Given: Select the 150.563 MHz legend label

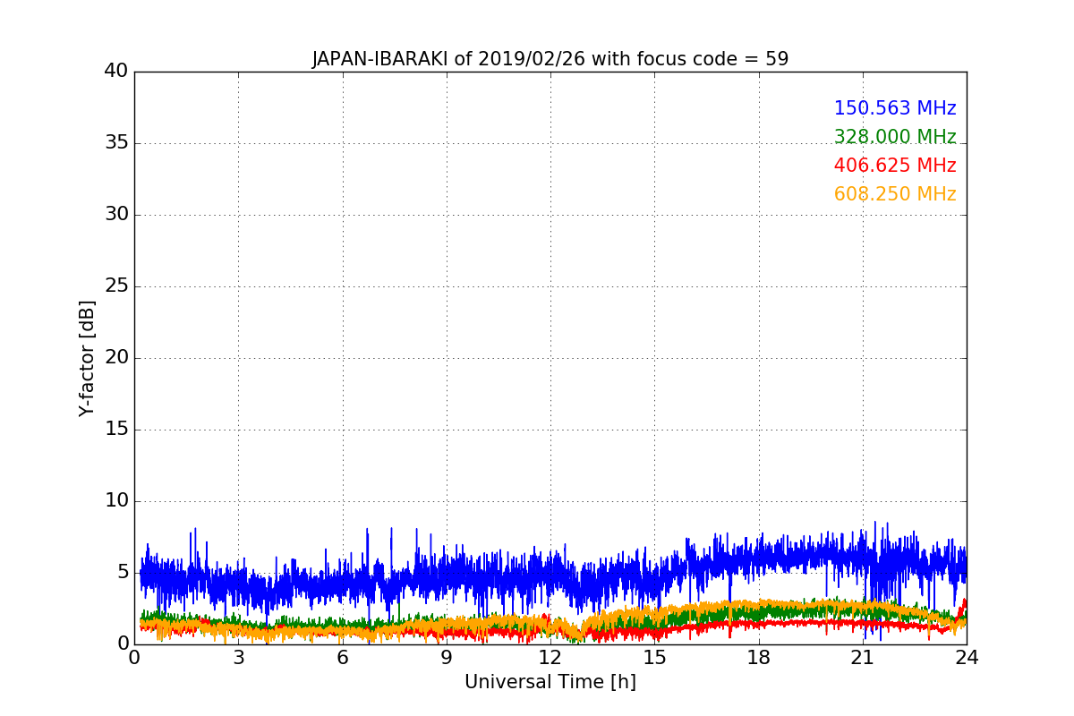Looking at the screenshot, I should click(x=895, y=108).
